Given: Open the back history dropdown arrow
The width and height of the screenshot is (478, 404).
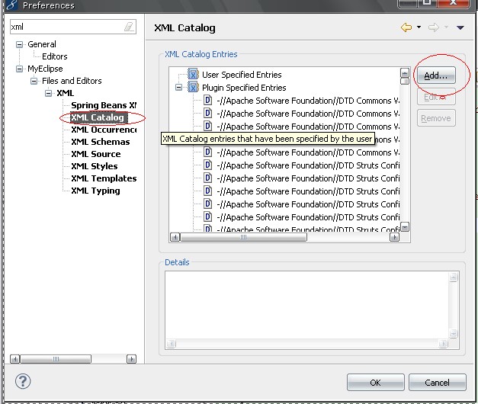Looking at the screenshot, I should pos(419,27).
